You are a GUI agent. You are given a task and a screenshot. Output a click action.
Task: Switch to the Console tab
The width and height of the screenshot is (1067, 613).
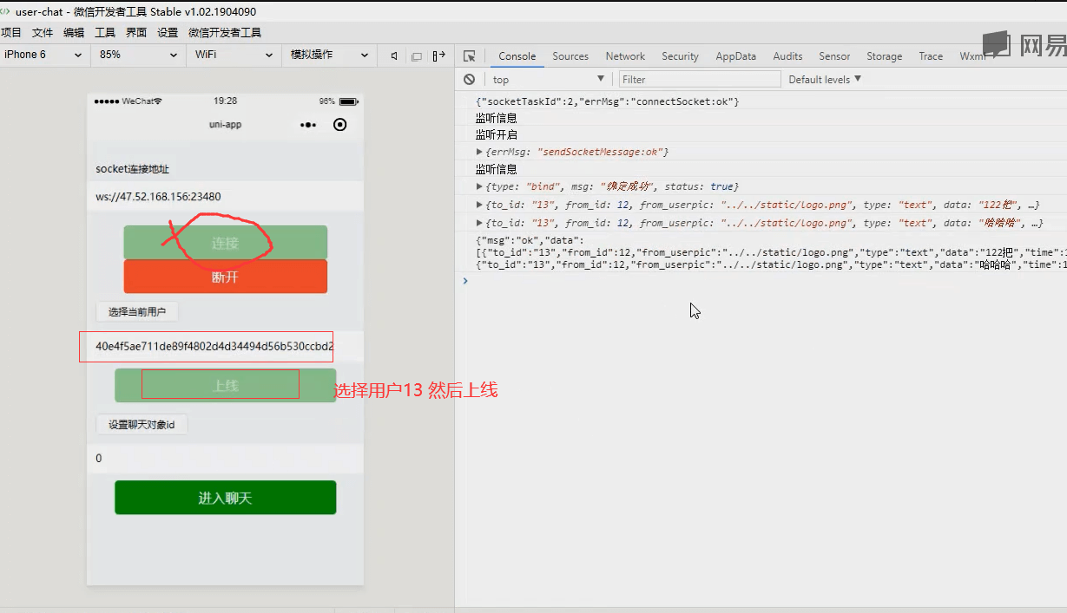click(517, 56)
